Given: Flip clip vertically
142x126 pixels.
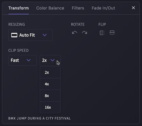Looking at the screenshot, I should (x=112, y=33).
